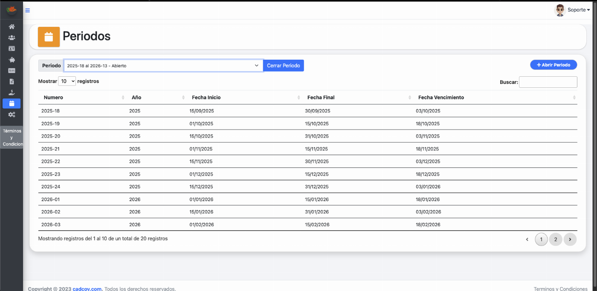Open the Mostrar registros count dropdown
597x291 pixels.
click(67, 81)
